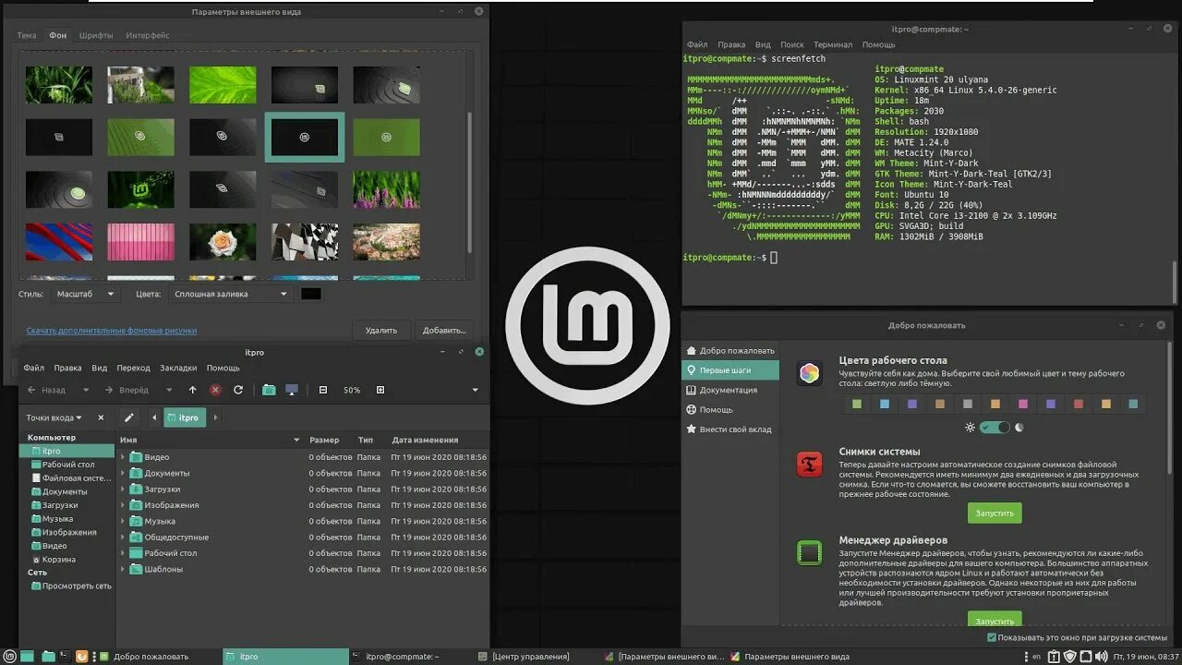Open the Точки входа sidebar dropdown

coord(54,417)
